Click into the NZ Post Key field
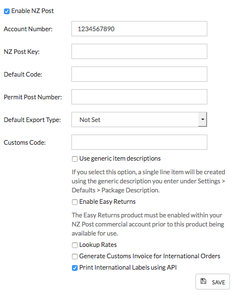 pyautogui.click(x=139, y=52)
